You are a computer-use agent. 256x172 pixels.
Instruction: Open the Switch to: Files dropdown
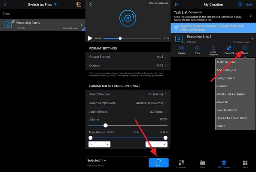point(42,5)
